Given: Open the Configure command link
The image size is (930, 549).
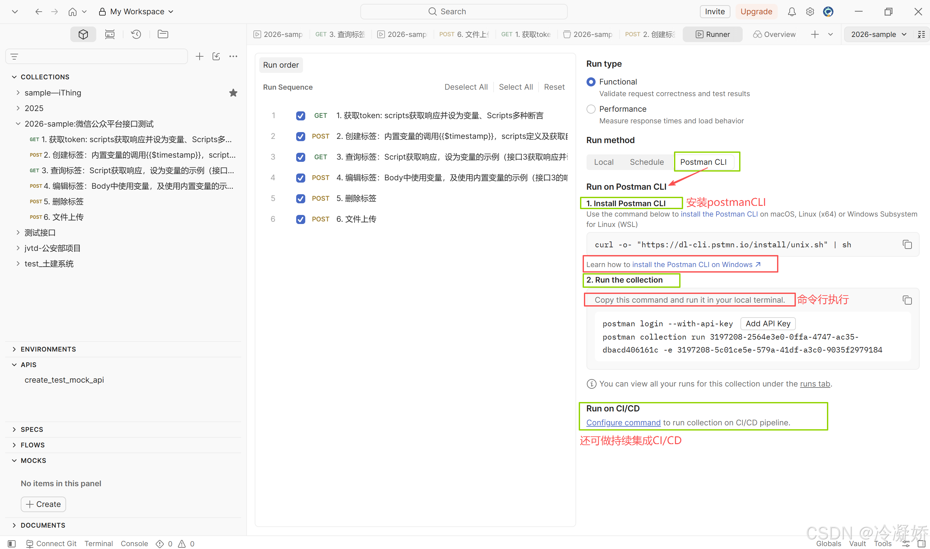Looking at the screenshot, I should (623, 423).
